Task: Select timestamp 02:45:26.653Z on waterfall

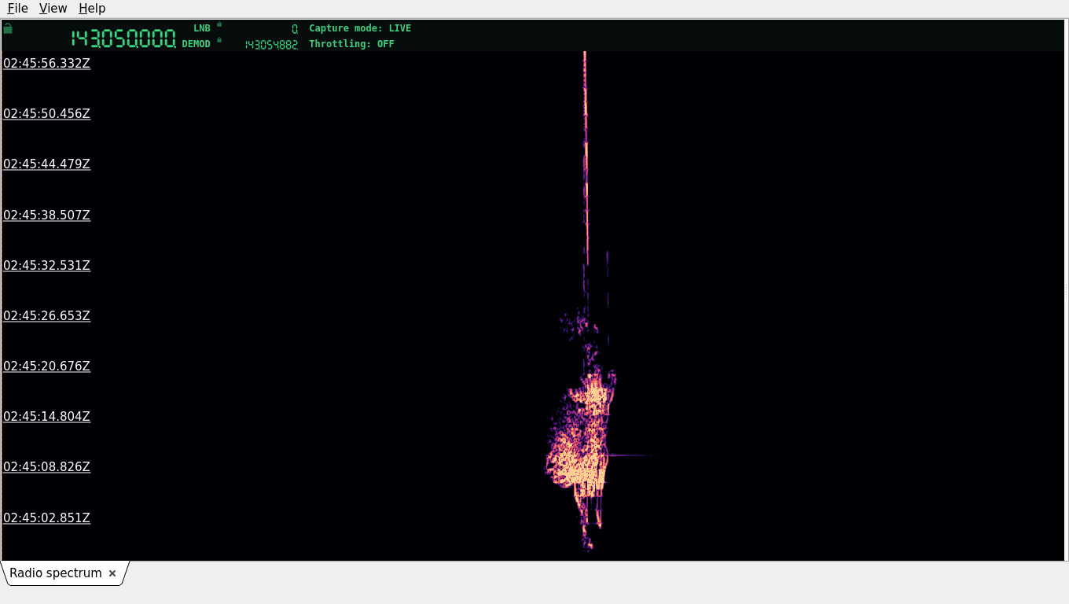Action: click(x=47, y=315)
